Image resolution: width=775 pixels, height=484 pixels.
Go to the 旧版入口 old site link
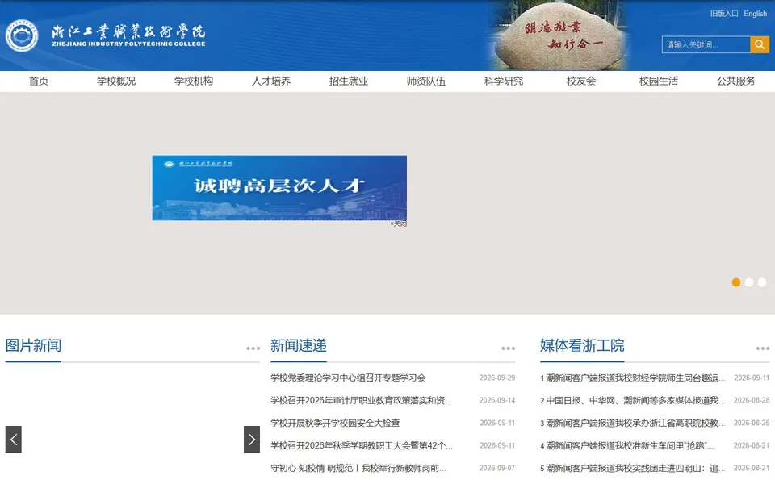coord(724,14)
